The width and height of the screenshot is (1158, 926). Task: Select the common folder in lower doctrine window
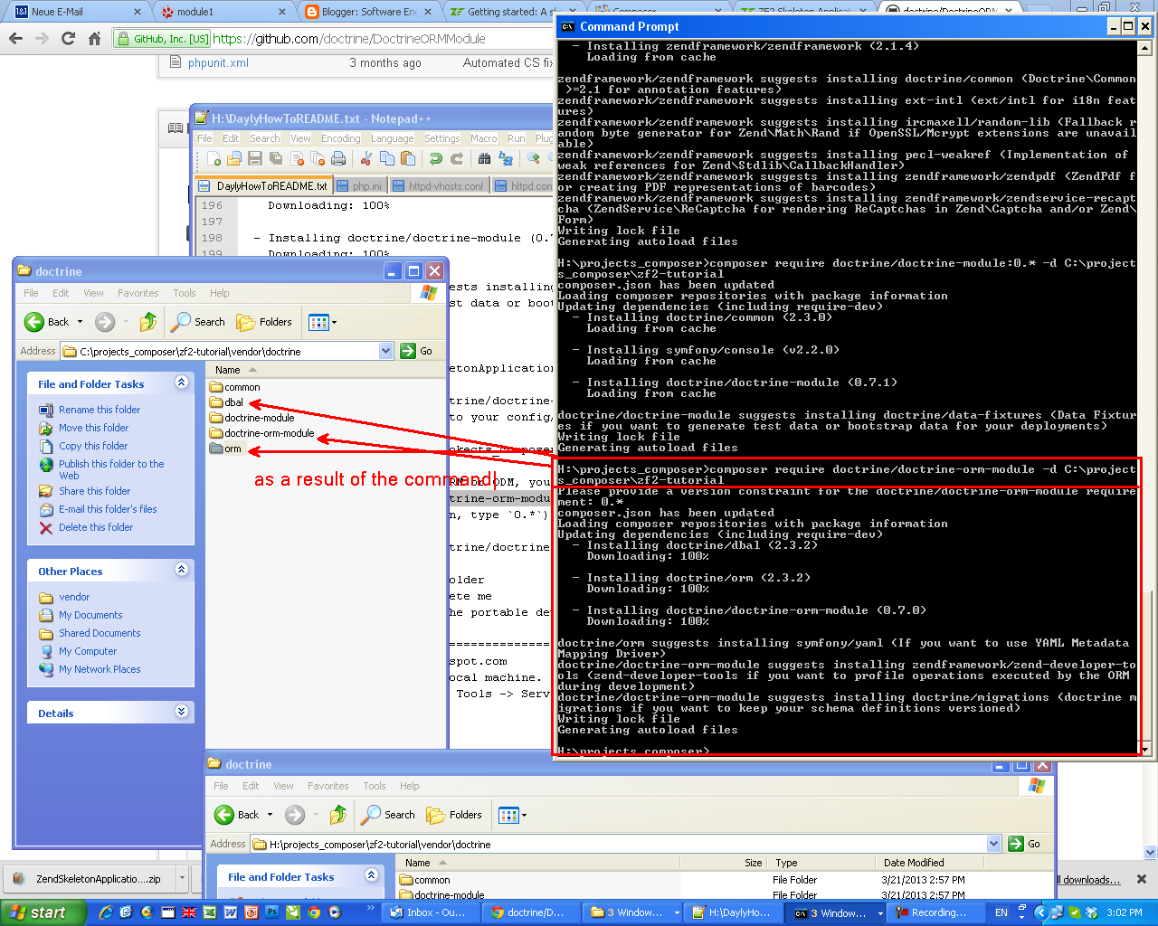click(x=425, y=880)
